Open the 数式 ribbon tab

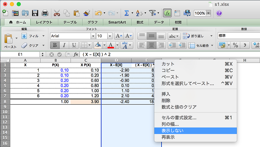point(140,22)
